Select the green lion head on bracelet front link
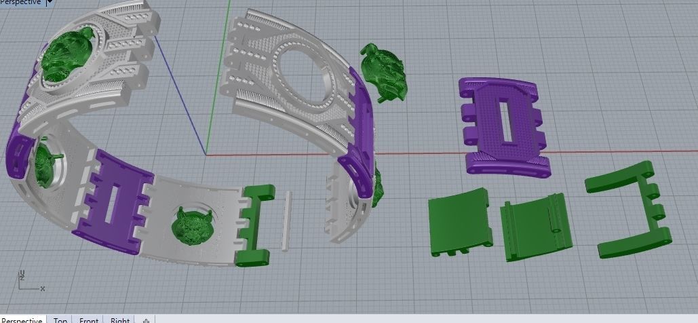 point(191,225)
